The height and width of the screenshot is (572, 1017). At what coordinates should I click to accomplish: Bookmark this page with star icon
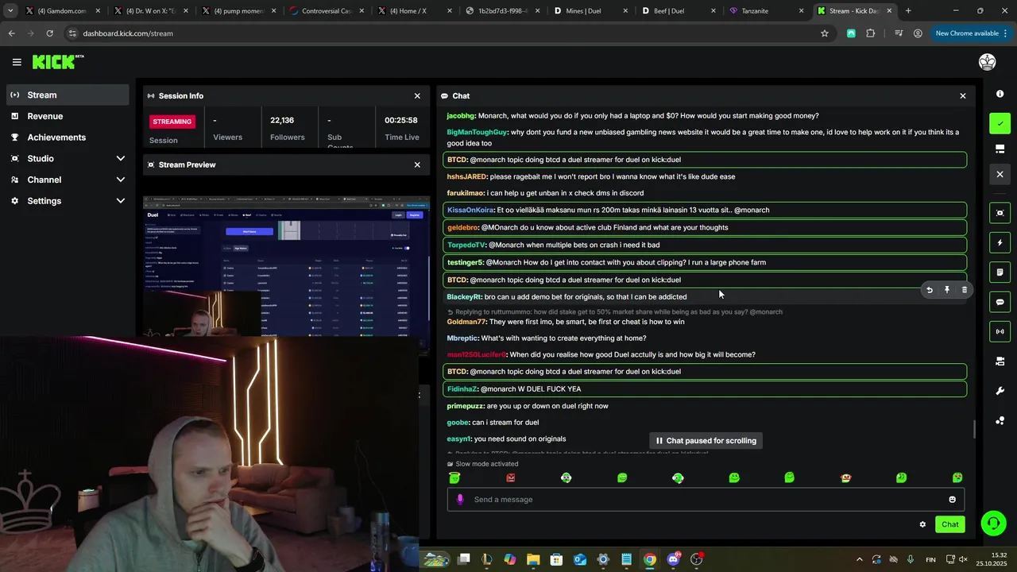tap(825, 33)
